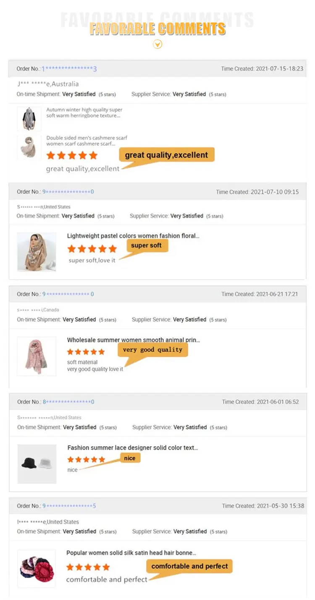Image resolution: width=315 pixels, height=600 pixels.
Task: Click the herringbone scarf product thumbnail
Action: [x=29, y=118]
